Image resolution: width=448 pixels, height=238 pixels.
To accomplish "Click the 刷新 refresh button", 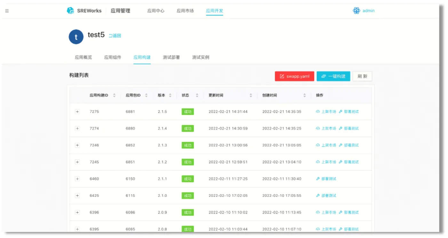I will (x=362, y=76).
